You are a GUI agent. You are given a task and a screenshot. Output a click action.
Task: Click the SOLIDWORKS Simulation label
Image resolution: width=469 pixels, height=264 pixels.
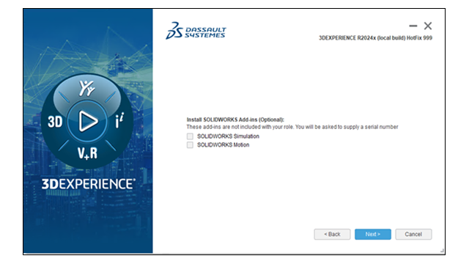[x=228, y=136]
